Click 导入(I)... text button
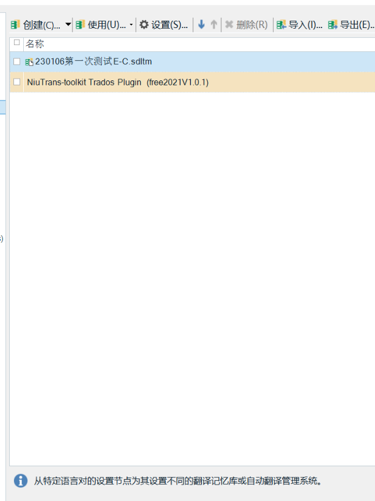Viewport: 375px width, 501px height. (305, 25)
